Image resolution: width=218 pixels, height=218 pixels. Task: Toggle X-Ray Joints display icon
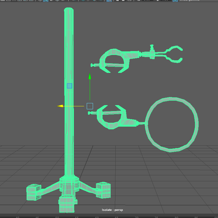[129, 0]
